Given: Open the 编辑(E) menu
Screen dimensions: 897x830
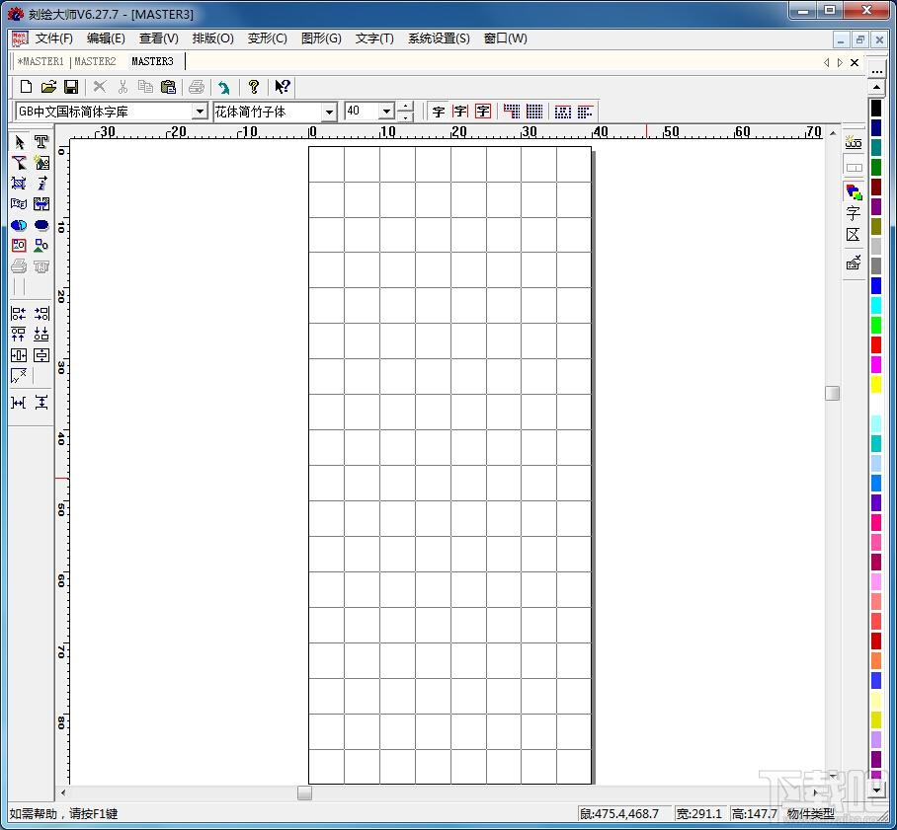Looking at the screenshot, I should 106,38.
